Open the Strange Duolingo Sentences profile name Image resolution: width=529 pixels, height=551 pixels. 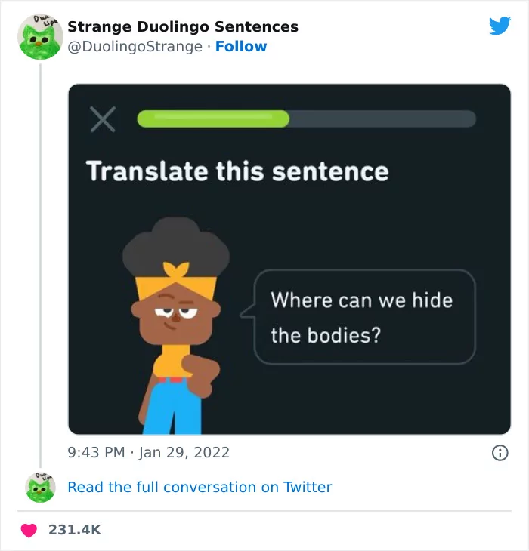[183, 27]
